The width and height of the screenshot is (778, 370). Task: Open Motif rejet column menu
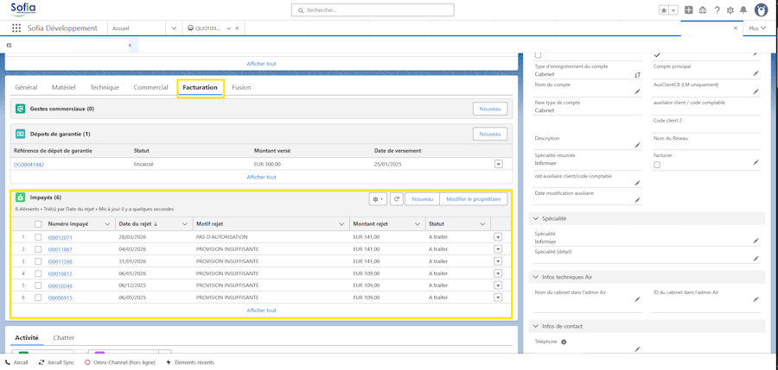tap(341, 224)
